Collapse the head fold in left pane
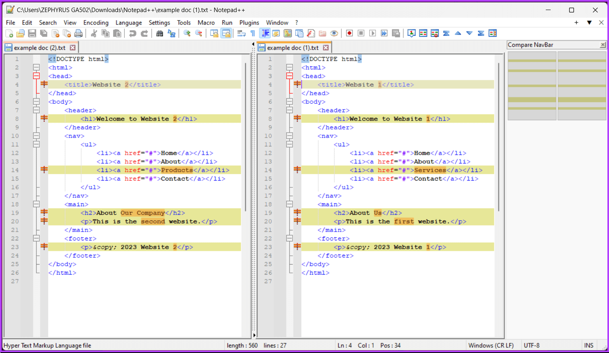Screen dimensions: 609x353 (x=36, y=76)
